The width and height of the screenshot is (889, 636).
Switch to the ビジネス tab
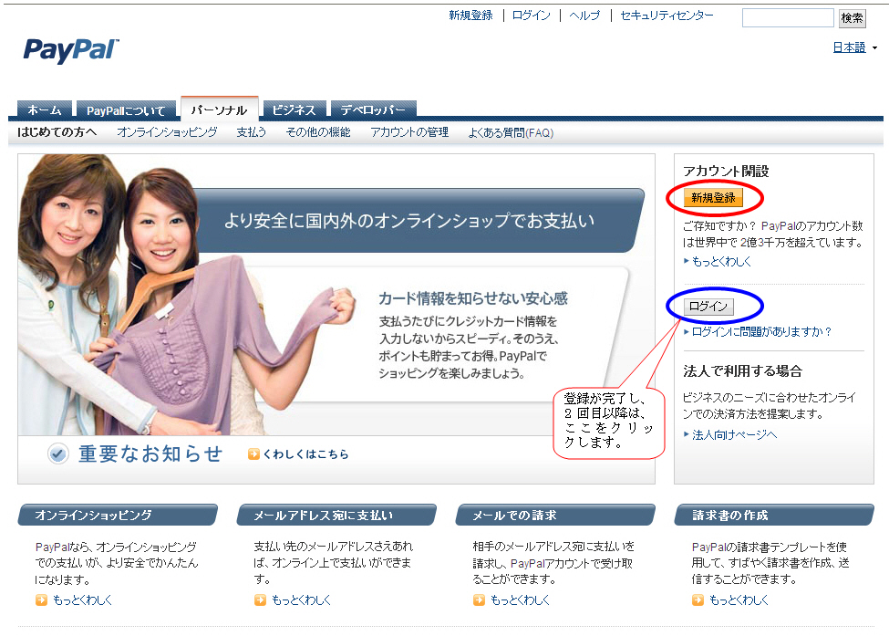(294, 109)
